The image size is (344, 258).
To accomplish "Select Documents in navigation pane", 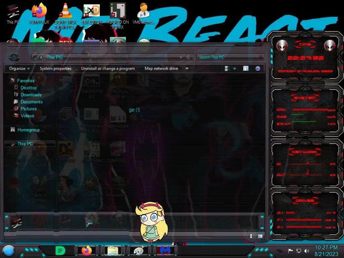I will 32,102.
